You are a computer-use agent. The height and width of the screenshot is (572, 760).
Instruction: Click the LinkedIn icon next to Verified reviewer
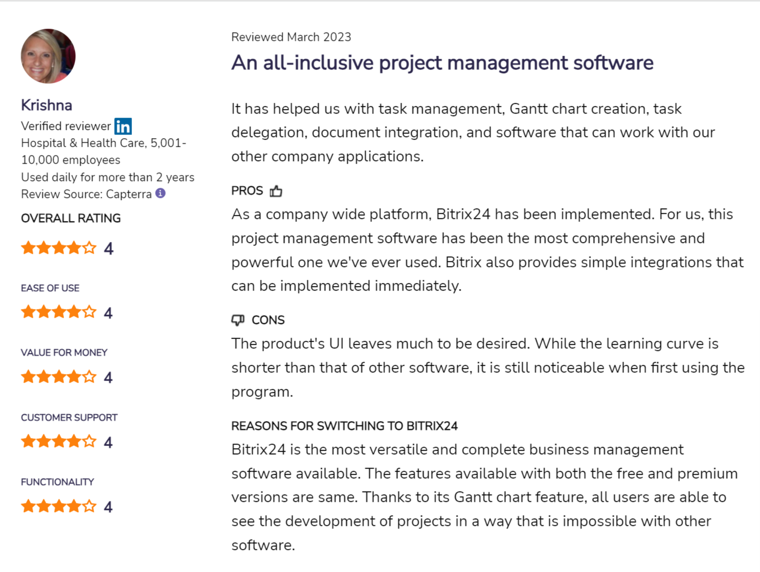pos(123,126)
